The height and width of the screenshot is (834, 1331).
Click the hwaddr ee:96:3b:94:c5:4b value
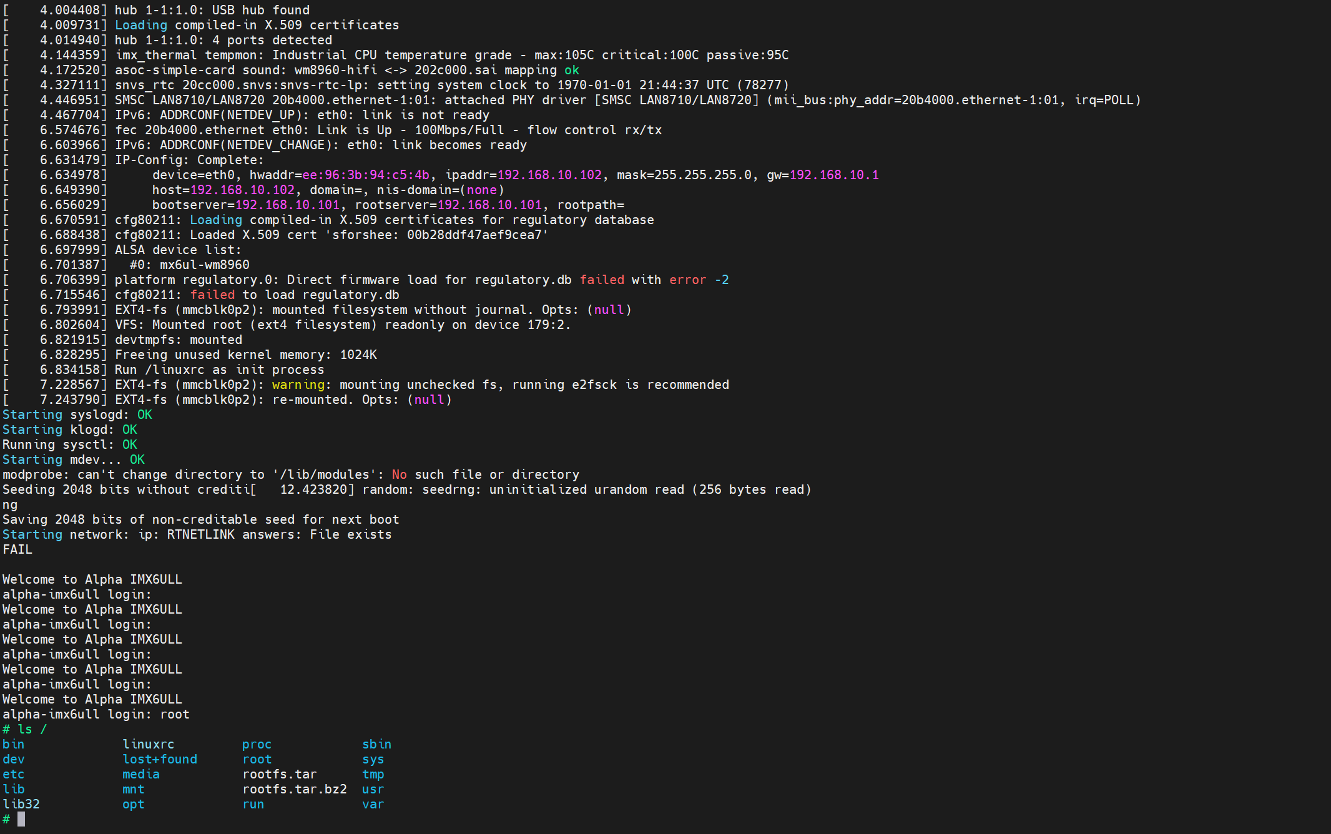[x=366, y=175]
